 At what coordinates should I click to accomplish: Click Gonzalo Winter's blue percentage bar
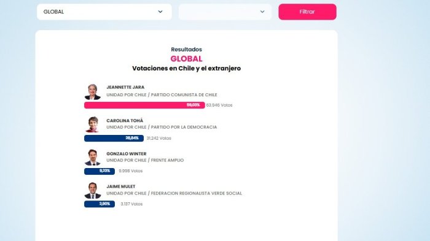100,171
